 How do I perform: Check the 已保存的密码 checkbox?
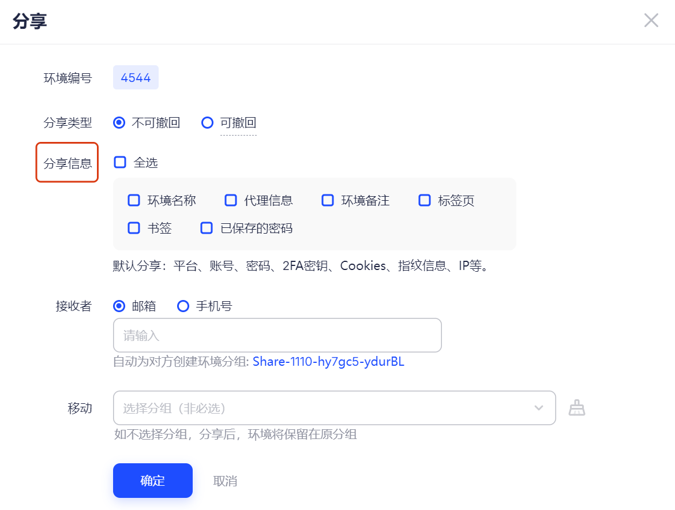coord(206,228)
